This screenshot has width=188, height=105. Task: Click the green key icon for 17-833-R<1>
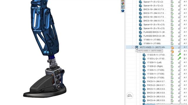click(179, 55)
